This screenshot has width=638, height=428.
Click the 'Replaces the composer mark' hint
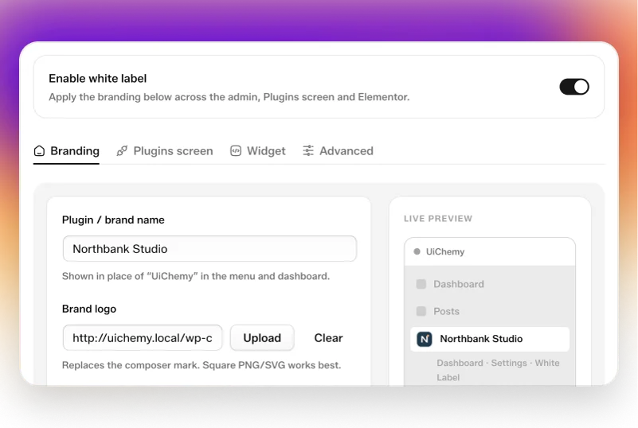[x=202, y=365]
